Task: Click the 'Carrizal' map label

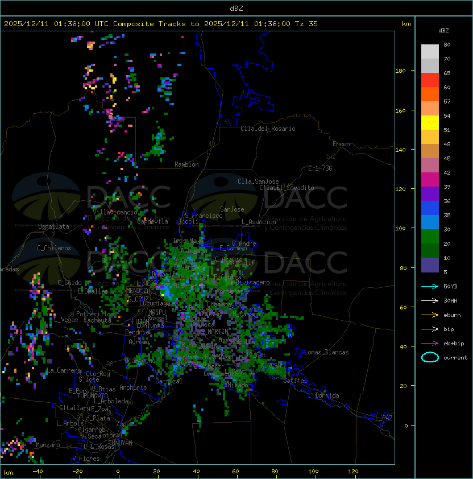Action: click(168, 381)
